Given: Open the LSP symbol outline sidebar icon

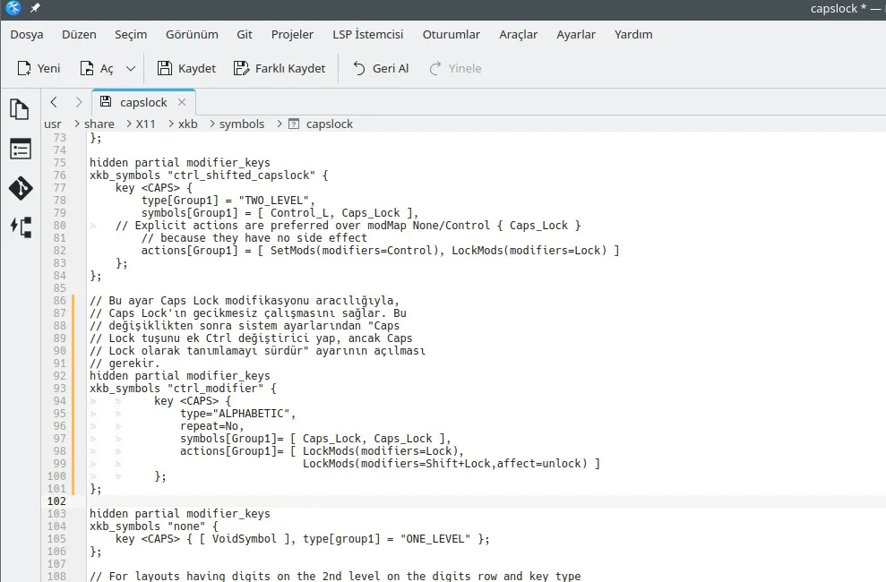Looking at the screenshot, I should pos(21,227).
